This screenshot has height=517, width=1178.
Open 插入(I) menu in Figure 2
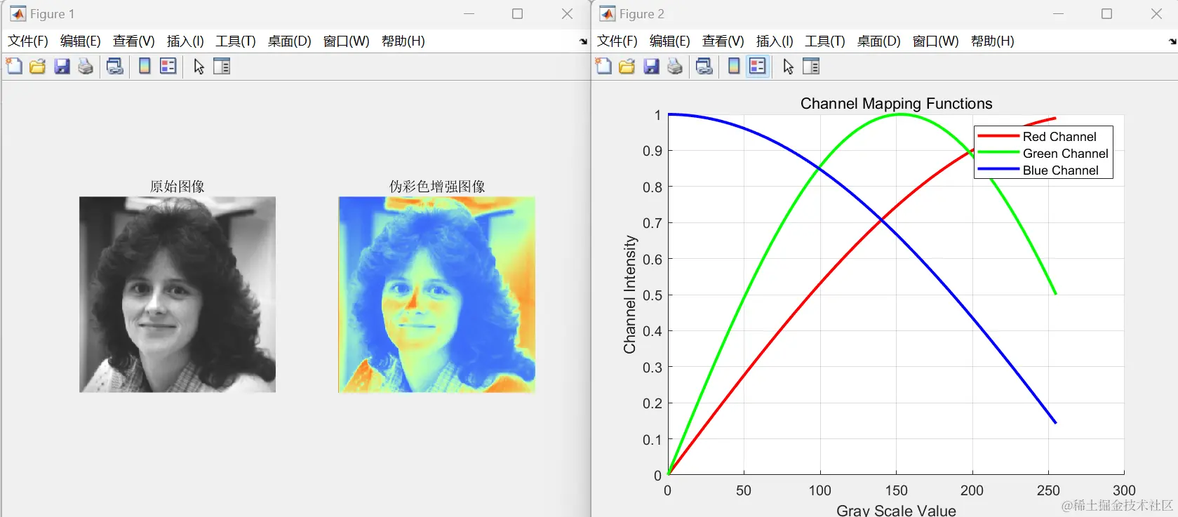click(775, 41)
